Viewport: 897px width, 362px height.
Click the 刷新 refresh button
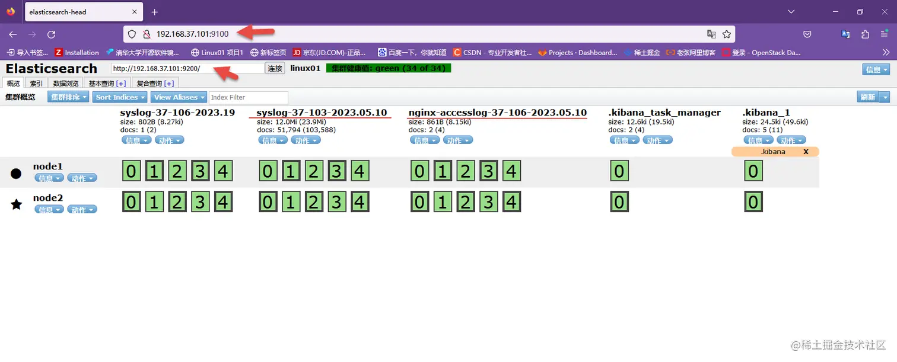[x=868, y=97]
